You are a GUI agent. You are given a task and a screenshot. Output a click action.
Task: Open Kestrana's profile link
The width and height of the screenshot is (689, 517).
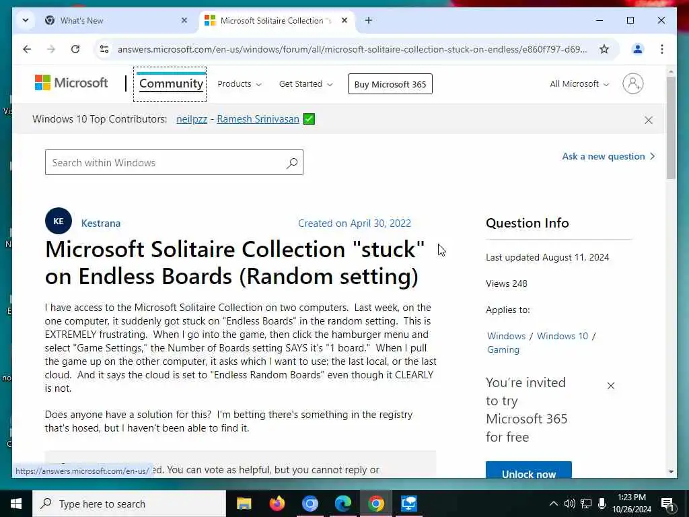[x=101, y=223]
